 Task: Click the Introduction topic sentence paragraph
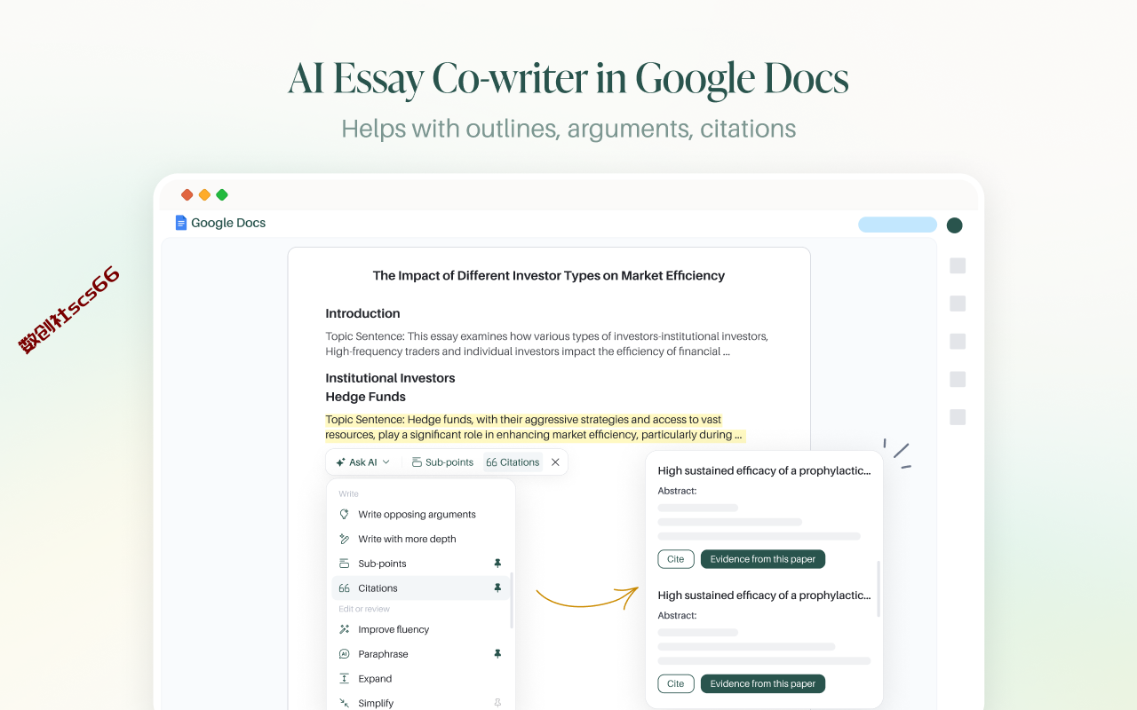point(546,344)
